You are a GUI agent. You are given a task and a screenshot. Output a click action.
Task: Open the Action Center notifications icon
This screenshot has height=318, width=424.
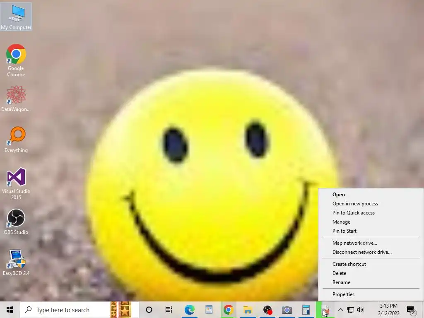pos(411,310)
